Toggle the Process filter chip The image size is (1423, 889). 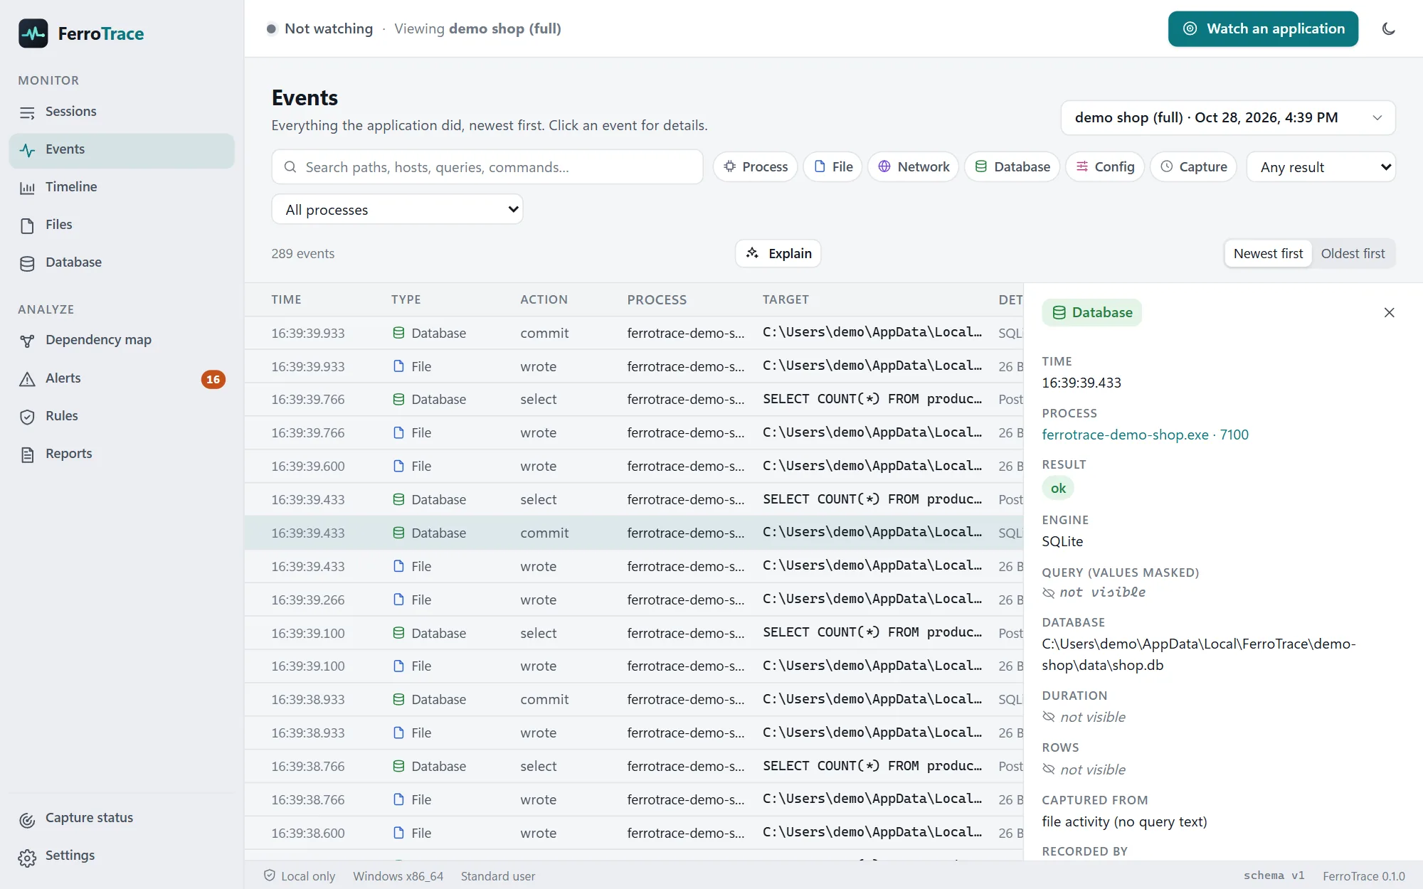756,167
